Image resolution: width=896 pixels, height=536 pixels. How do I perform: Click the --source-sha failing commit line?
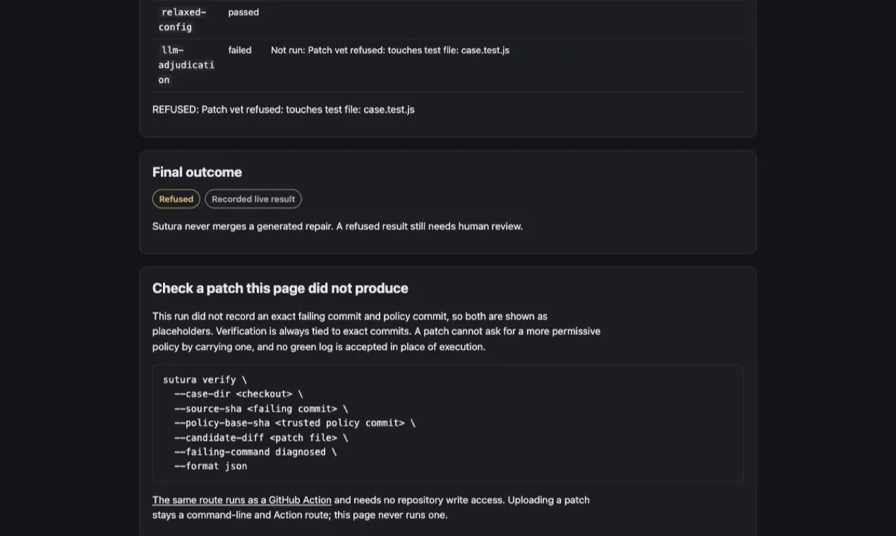point(261,409)
